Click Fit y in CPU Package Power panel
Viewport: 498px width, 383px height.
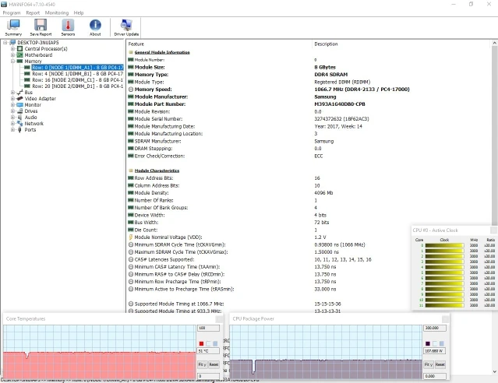(x=429, y=364)
